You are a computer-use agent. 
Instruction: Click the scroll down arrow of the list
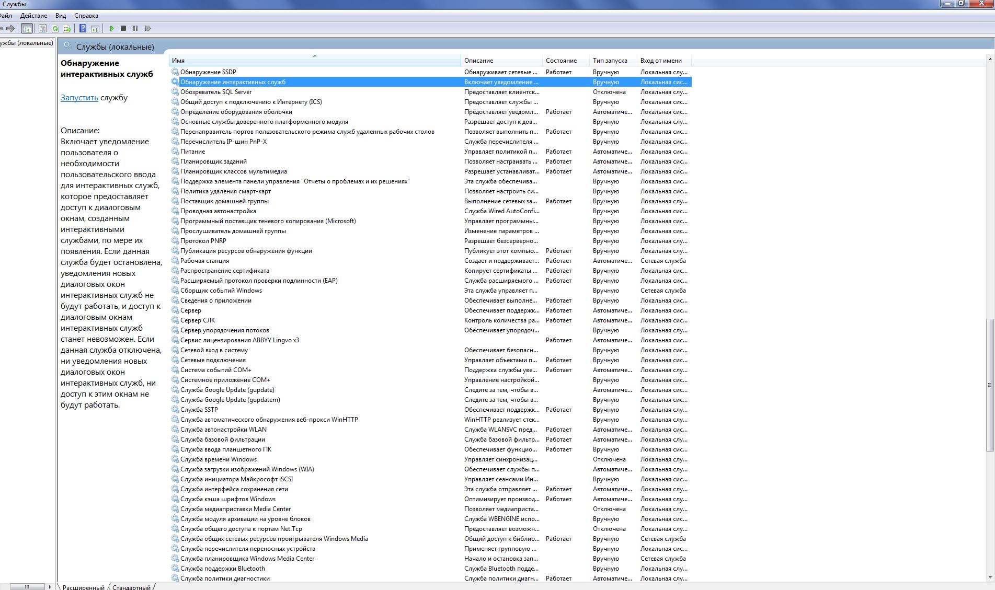pyautogui.click(x=989, y=577)
